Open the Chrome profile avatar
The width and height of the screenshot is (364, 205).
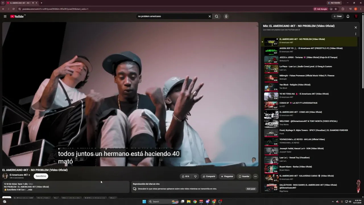pyautogui.click(x=355, y=9)
